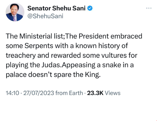Select the 14:10 timestamp
Image resolution: width=157 pixels, height=121 pixels.
tap(12, 93)
